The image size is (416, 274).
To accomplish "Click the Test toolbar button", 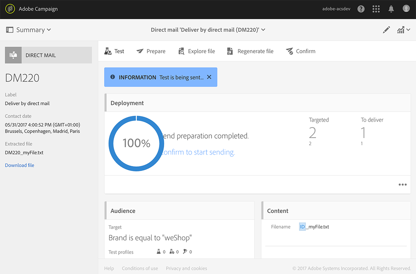I will coord(114,51).
